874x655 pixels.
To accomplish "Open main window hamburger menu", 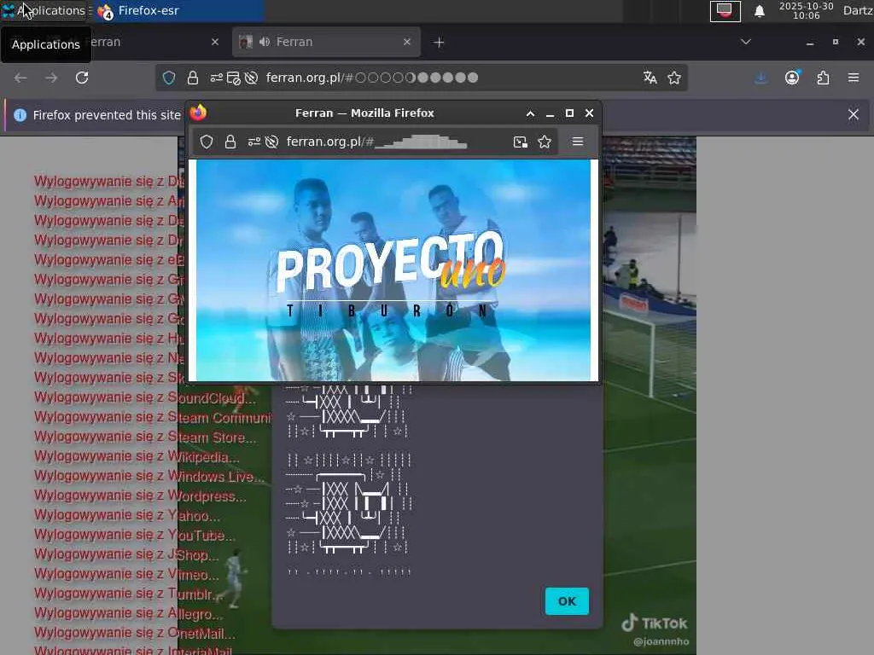I will point(854,78).
